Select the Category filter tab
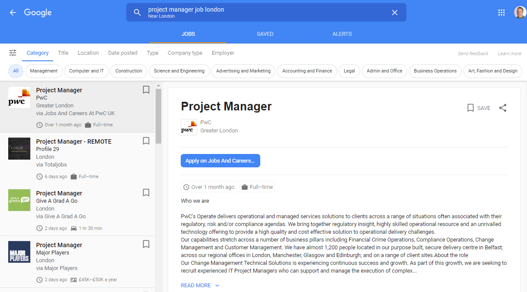 coord(38,53)
